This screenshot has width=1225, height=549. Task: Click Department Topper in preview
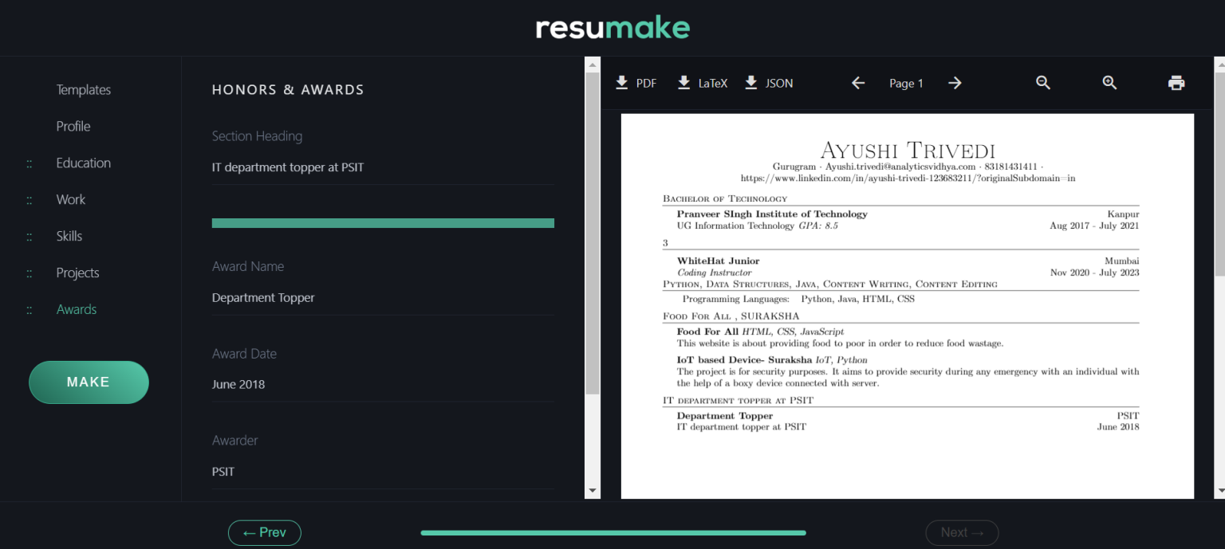(724, 416)
